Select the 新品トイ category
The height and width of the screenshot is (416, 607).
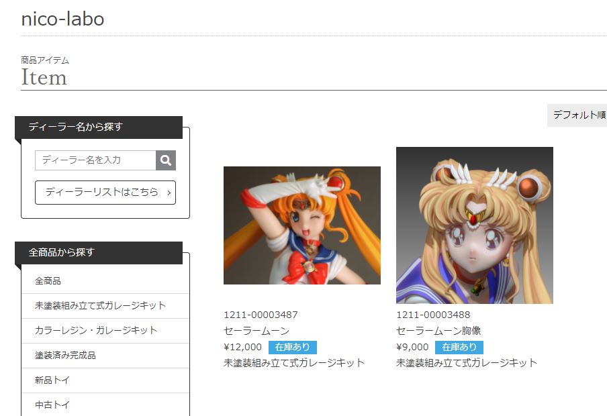click(x=105, y=380)
